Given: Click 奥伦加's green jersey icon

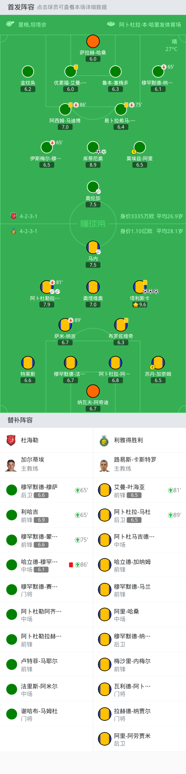Looking at the screenshot, I should 93,187.
